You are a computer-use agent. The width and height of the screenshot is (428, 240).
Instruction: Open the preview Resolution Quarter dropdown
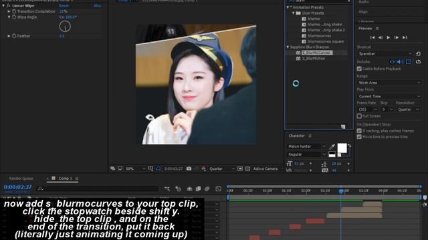408,109
